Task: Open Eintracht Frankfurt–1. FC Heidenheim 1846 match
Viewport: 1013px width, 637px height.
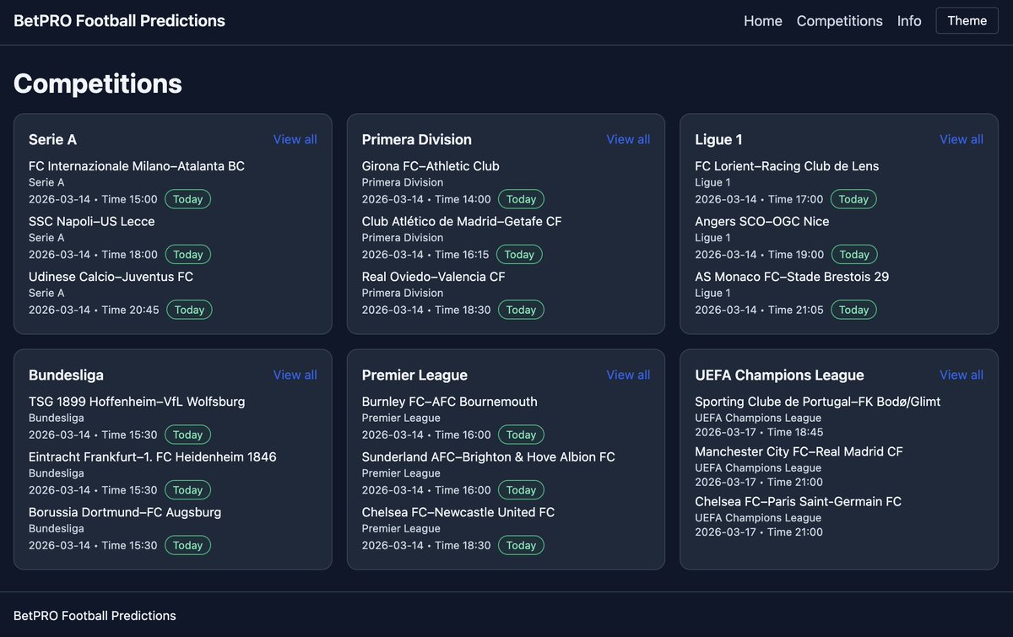Action: click(153, 456)
